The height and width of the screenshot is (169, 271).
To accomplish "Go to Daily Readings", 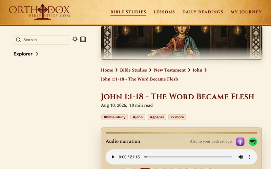I will point(203,12).
